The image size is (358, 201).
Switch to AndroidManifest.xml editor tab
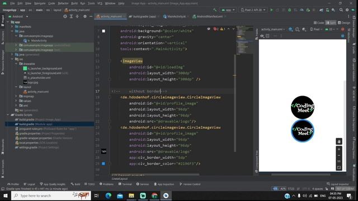[x=209, y=16]
